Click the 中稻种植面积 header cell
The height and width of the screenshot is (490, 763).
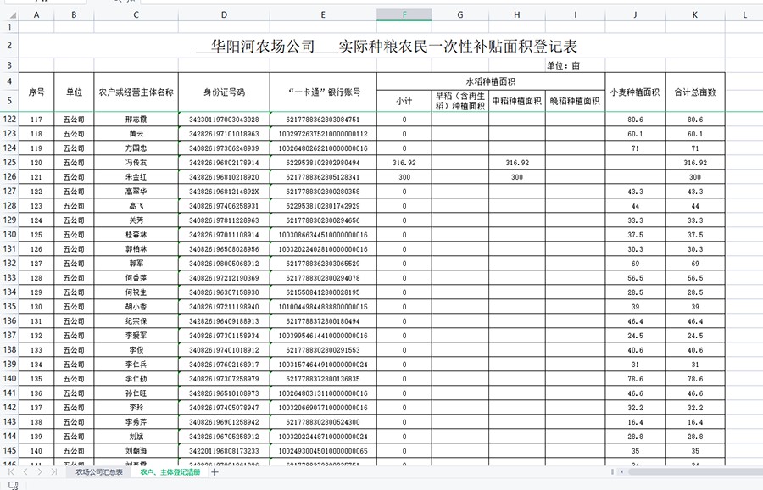tap(517, 101)
